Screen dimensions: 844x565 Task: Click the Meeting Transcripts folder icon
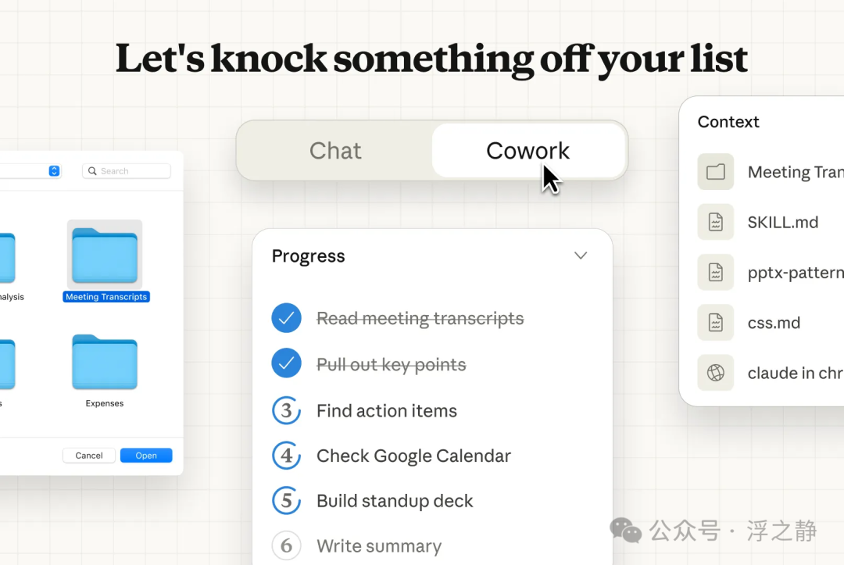coord(105,256)
